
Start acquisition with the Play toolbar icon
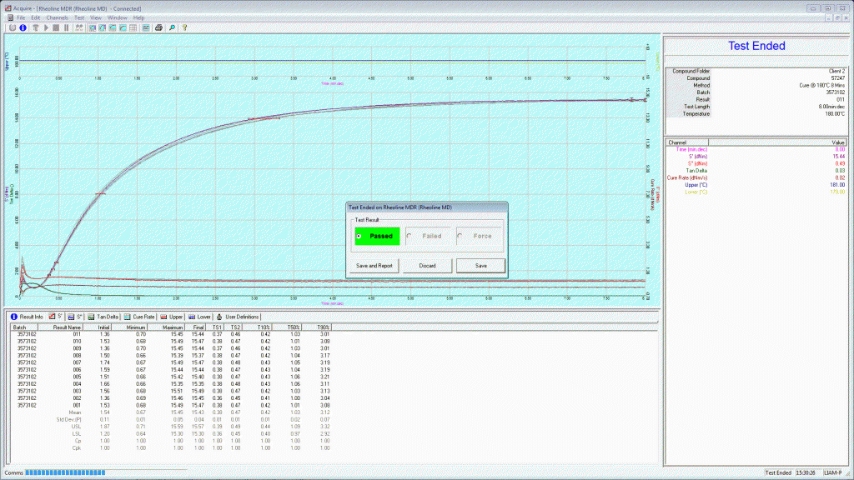tap(46, 27)
